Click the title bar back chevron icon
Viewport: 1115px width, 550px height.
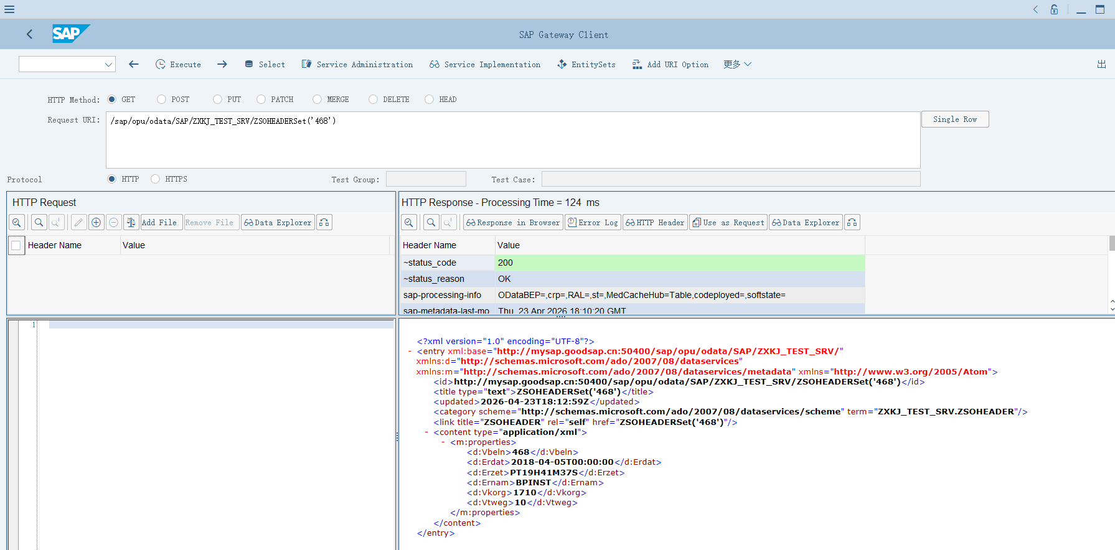(1035, 9)
